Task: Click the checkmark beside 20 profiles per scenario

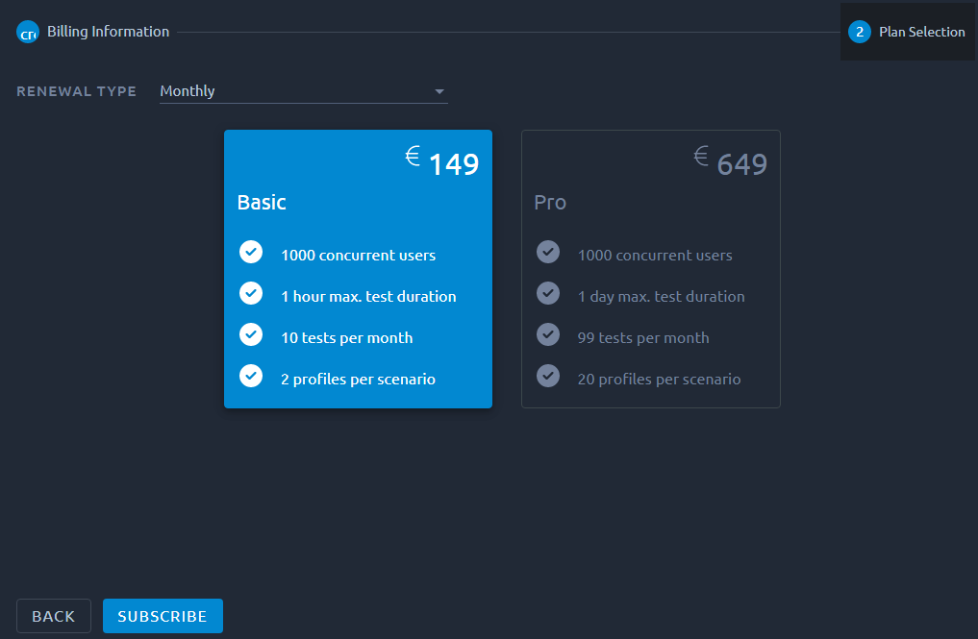Action: click(x=548, y=376)
